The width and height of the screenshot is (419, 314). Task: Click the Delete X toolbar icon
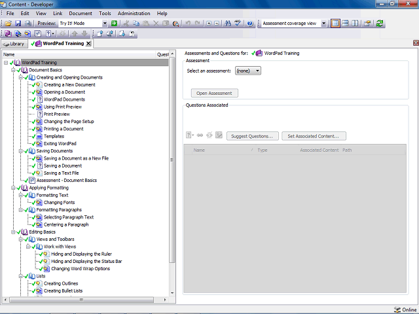pyautogui.click(x=156, y=24)
